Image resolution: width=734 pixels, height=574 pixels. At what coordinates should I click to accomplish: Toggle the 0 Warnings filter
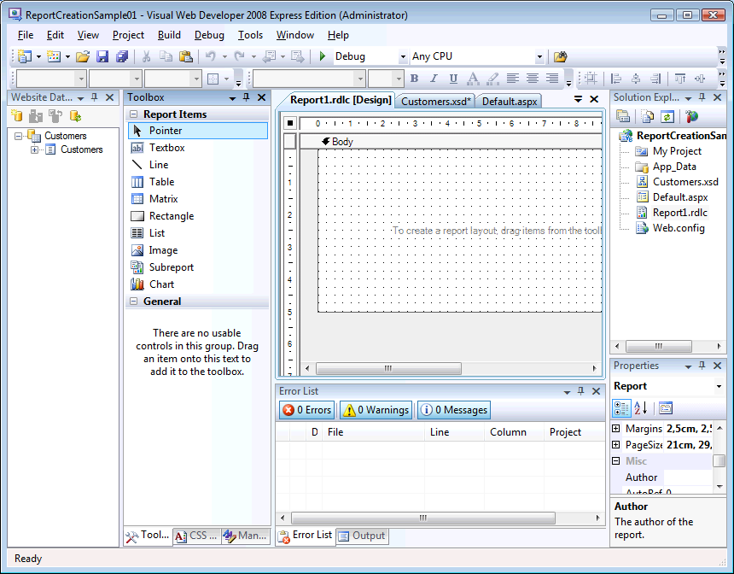(376, 410)
